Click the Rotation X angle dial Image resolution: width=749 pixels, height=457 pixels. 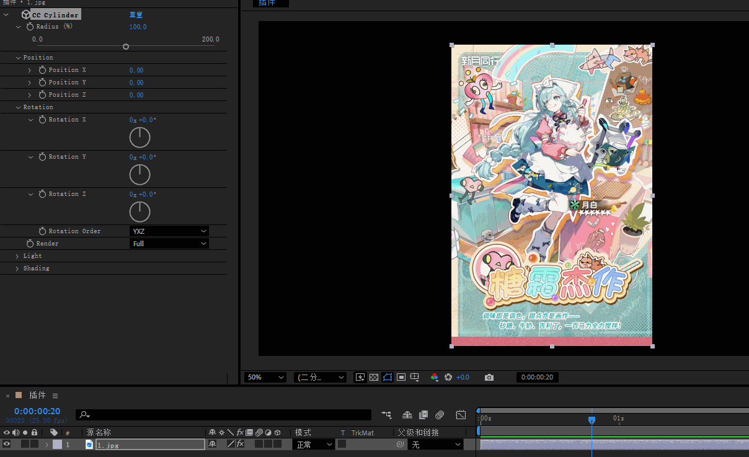pyautogui.click(x=140, y=138)
